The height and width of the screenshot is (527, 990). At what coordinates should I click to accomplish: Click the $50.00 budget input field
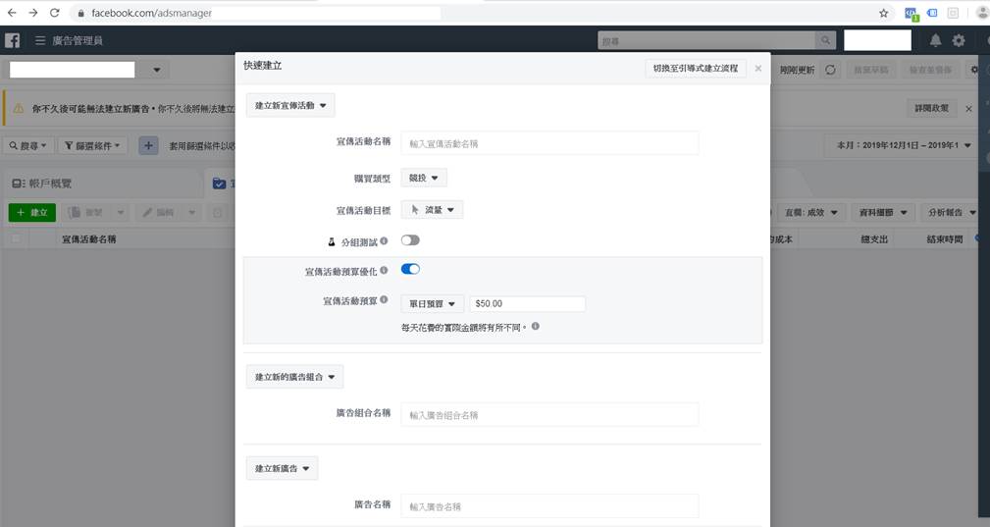[527, 303]
